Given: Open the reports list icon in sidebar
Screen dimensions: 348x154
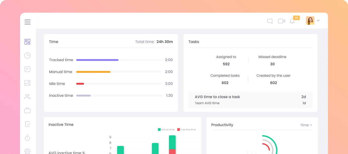Looking at the screenshot, I should tap(27, 69).
